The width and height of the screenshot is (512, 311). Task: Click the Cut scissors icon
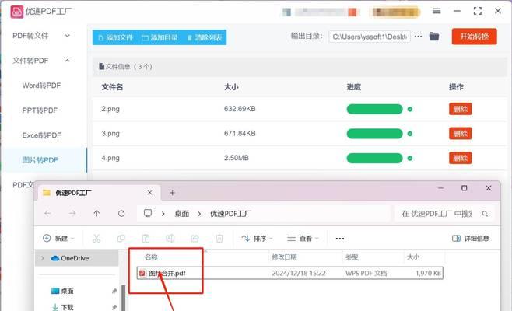(x=96, y=239)
